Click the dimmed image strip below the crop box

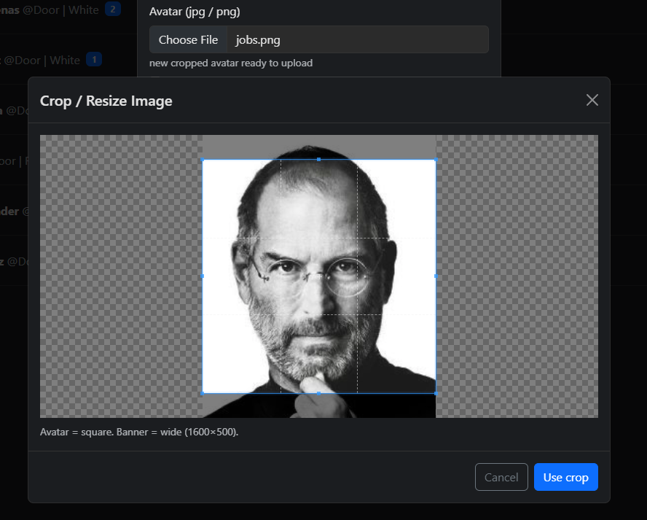pyautogui.click(x=319, y=406)
